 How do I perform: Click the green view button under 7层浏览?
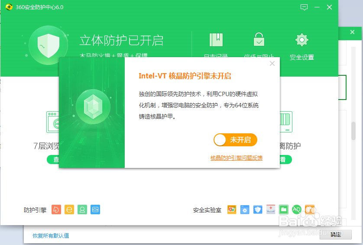click(x=53, y=159)
